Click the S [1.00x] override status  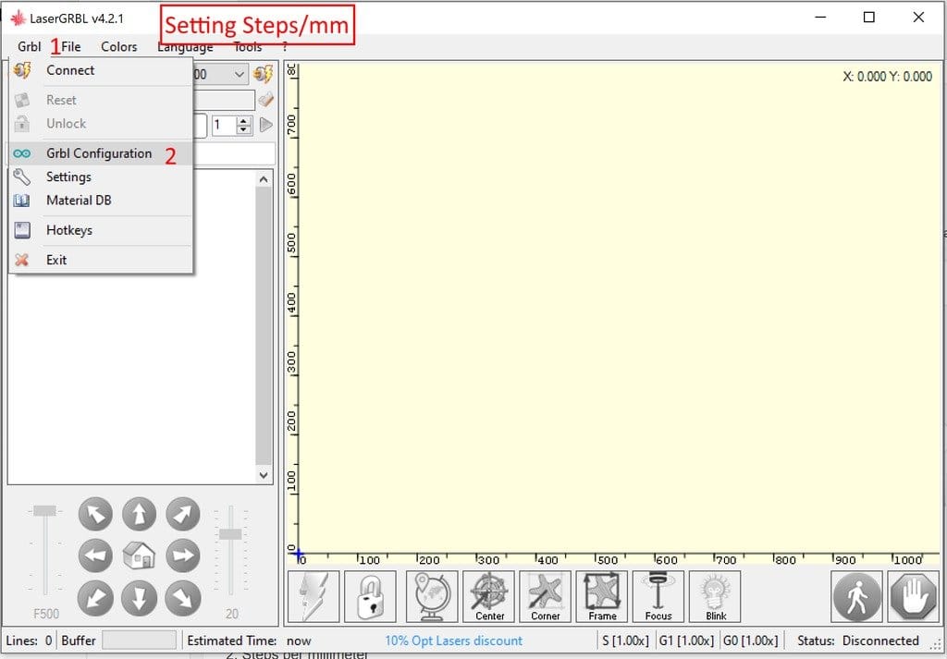point(626,641)
